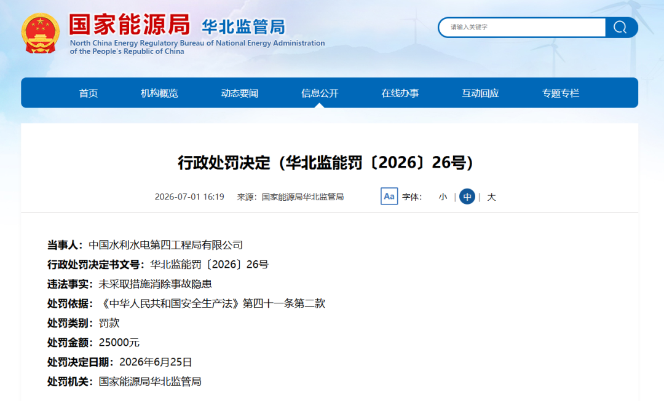The image size is (664, 401).
Task: Click the national emblem logo
Action: tap(40, 33)
